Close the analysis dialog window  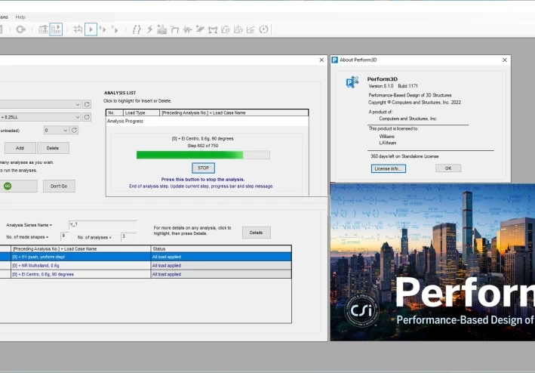tap(321, 60)
